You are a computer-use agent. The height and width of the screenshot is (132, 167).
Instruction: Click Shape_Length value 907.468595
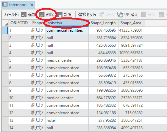point(103,30)
